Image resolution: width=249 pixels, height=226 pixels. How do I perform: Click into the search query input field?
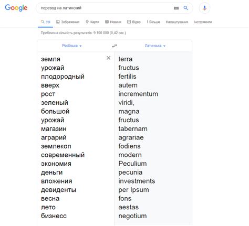(105, 8)
